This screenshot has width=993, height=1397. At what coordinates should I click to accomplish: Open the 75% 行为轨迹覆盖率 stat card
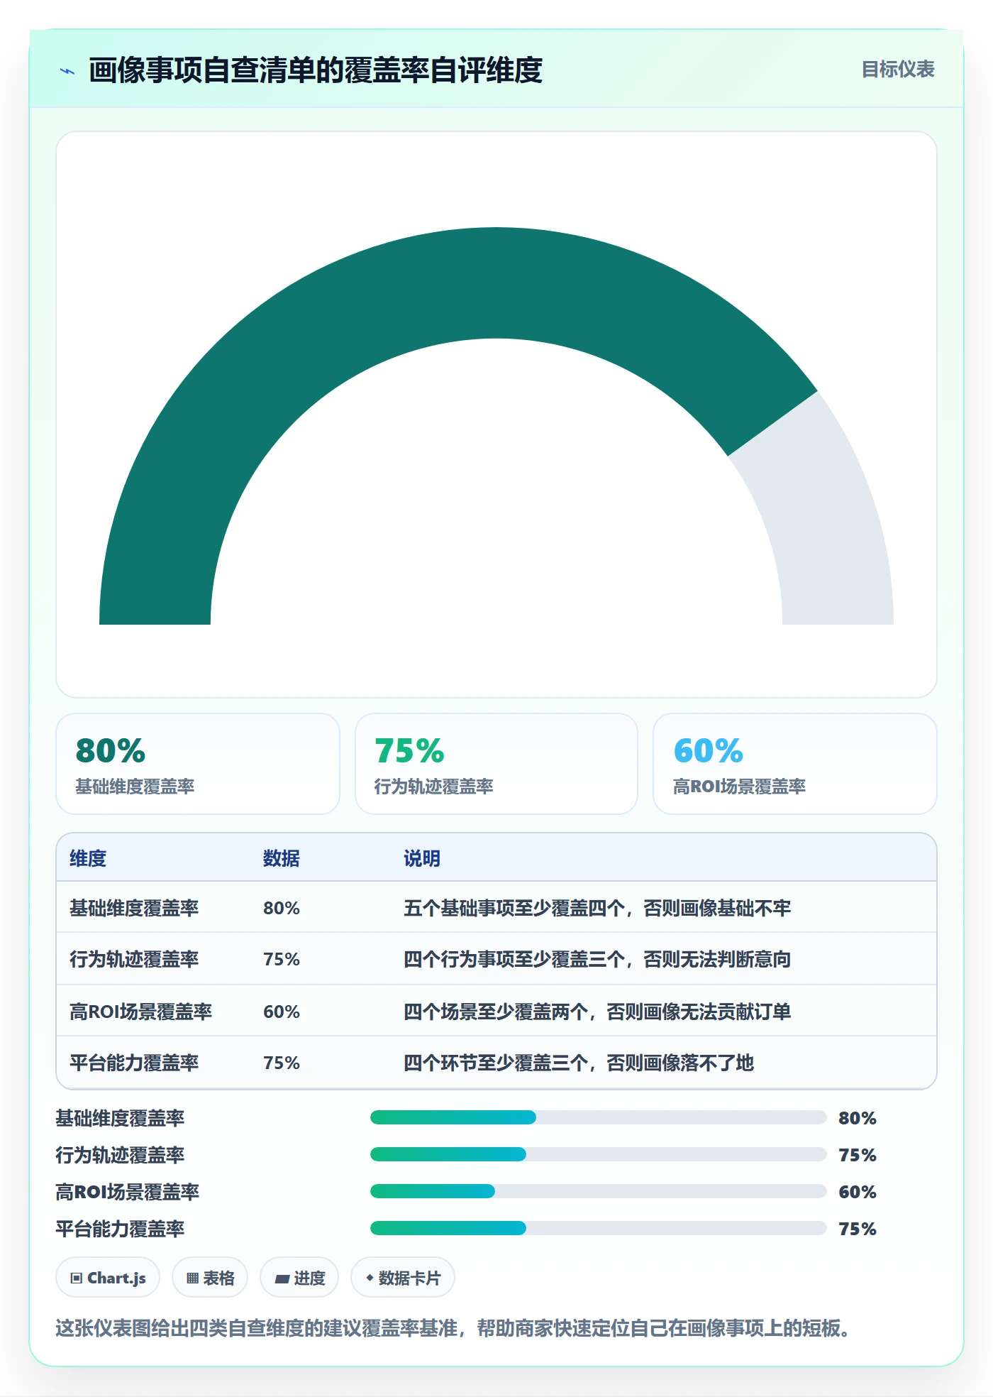496,764
